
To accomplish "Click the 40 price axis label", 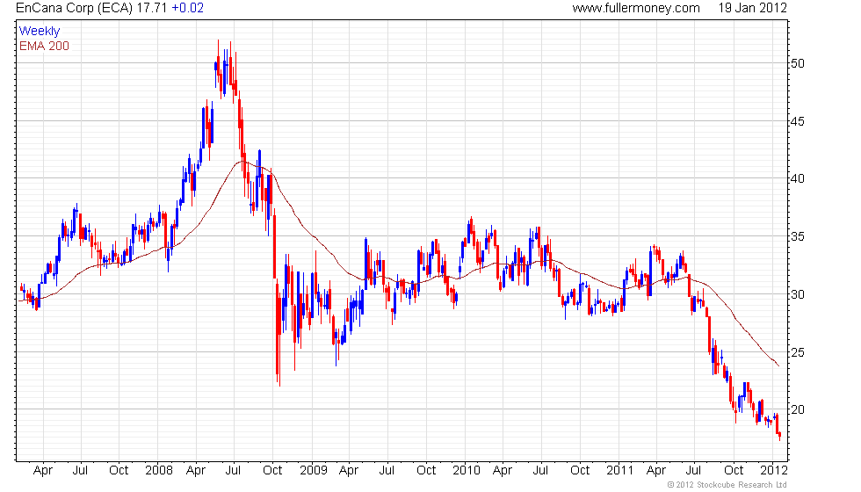I will click(798, 178).
